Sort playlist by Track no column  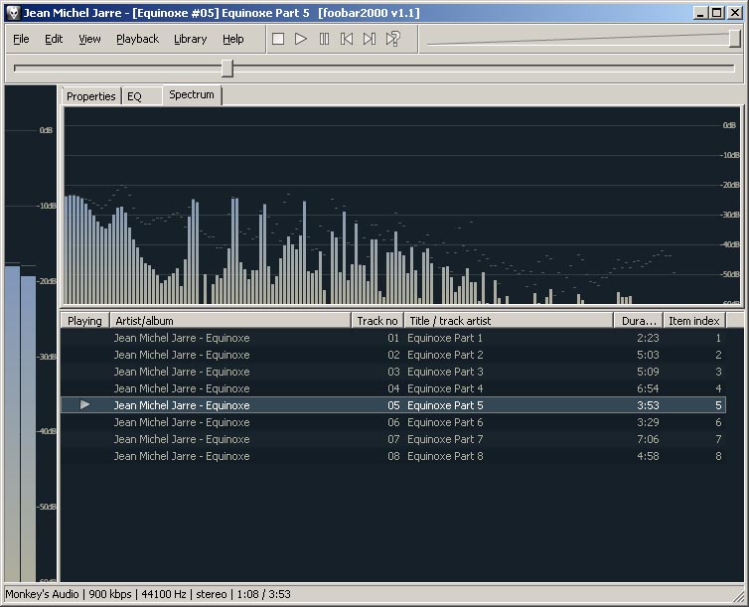[377, 321]
